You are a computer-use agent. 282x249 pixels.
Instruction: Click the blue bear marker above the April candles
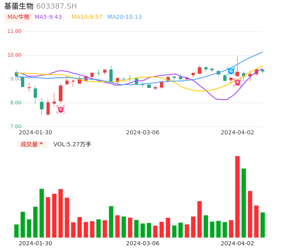[231, 71]
